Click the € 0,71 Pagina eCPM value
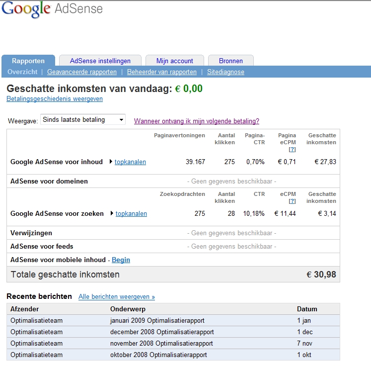The width and height of the screenshot is (371, 368). click(287, 162)
